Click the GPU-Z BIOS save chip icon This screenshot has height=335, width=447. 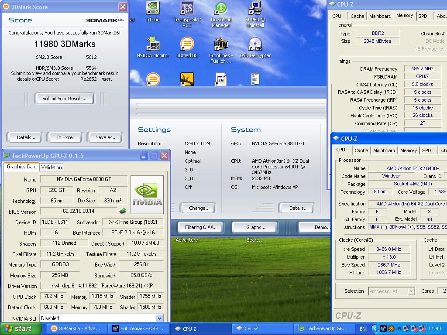pyautogui.click(x=123, y=211)
